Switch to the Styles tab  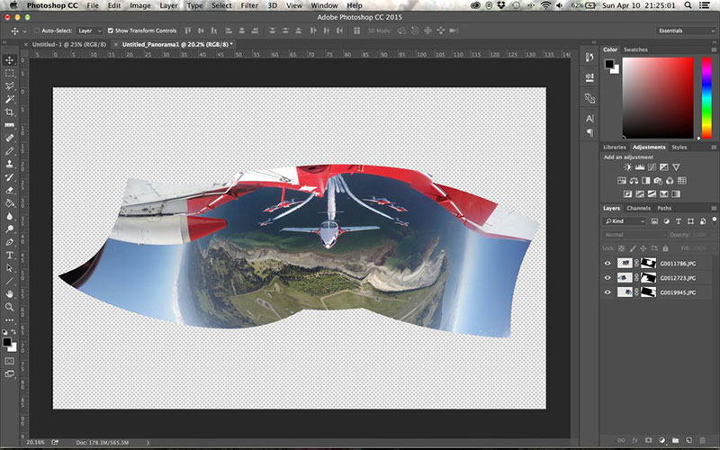coord(679,148)
